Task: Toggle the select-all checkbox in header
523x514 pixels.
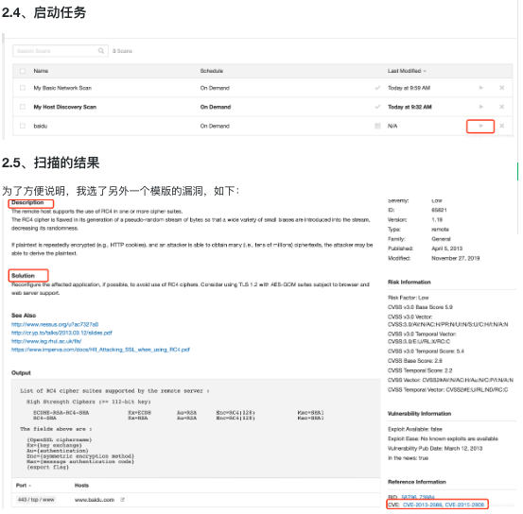Action: [23, 71]
